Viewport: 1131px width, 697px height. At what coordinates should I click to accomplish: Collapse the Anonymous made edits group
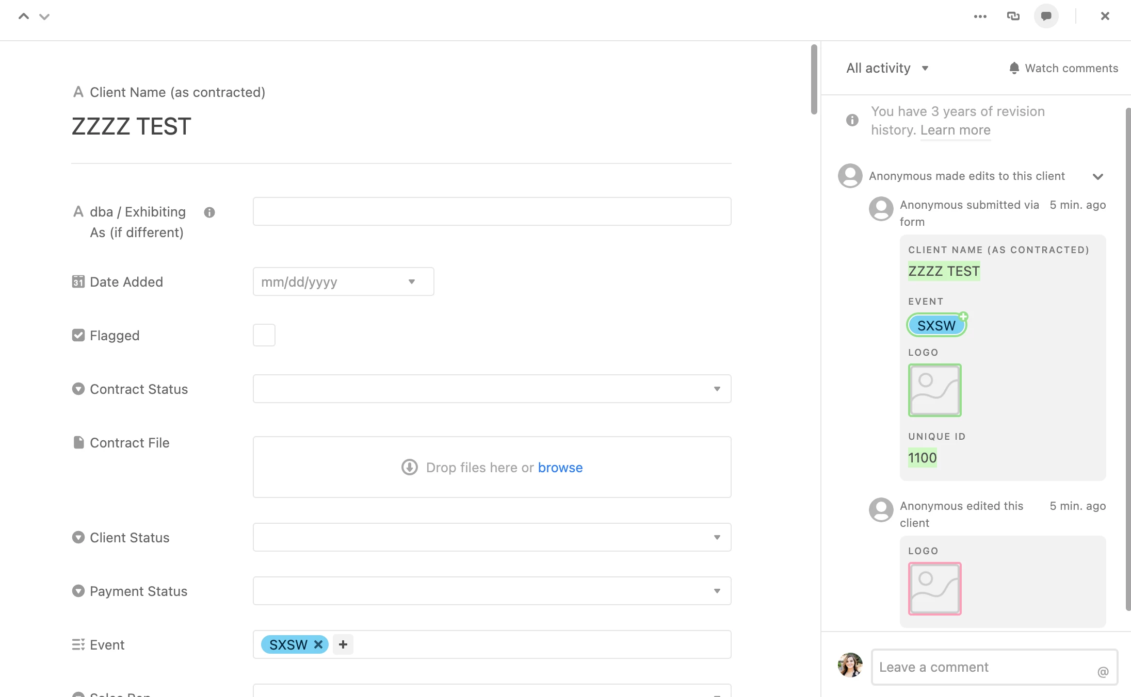point(1097,176)
